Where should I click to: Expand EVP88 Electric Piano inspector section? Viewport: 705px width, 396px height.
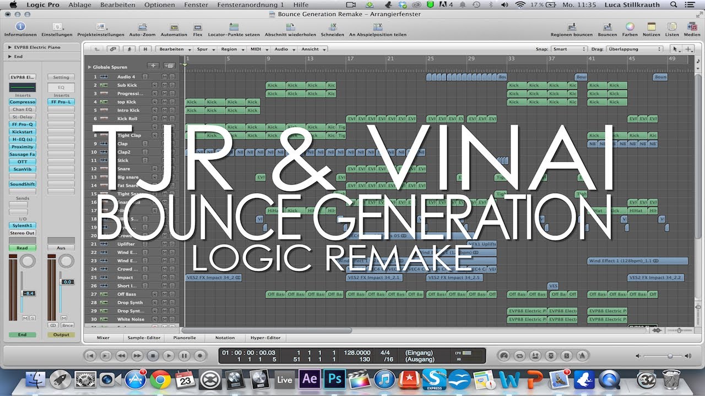coord(10,47)
